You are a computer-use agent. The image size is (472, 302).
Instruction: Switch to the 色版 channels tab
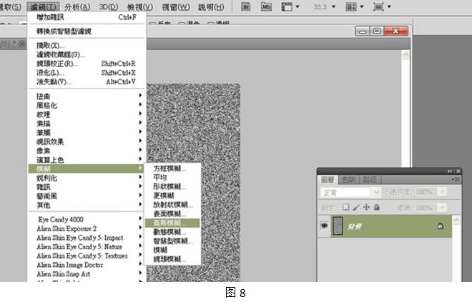click(x=349, y=180)
